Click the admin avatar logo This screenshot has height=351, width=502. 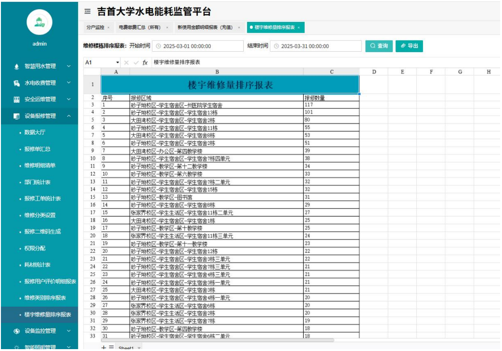[x=40, y=22]
